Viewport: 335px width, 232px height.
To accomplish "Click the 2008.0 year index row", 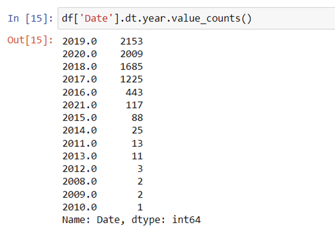I will pos(80,181).
